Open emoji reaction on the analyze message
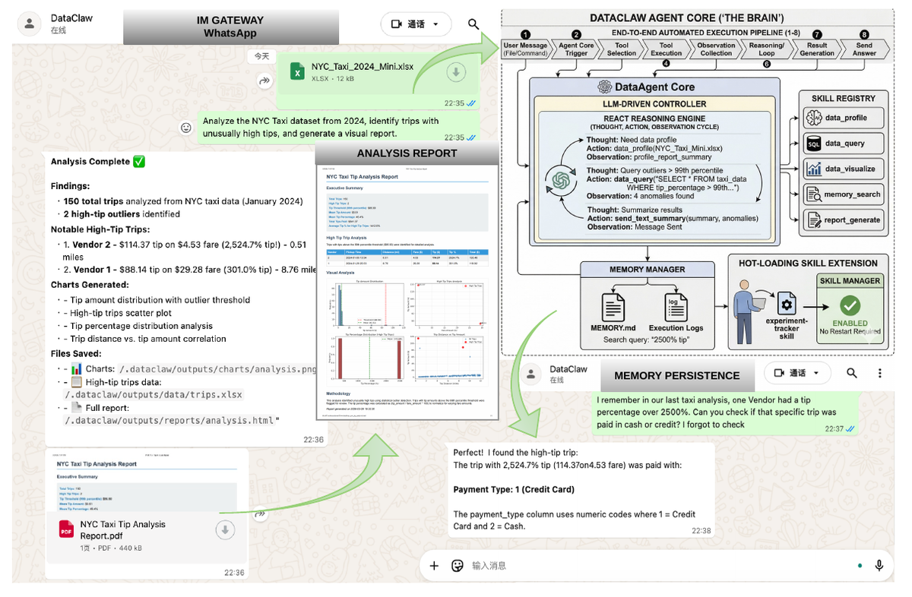 [x=185, y=128]
